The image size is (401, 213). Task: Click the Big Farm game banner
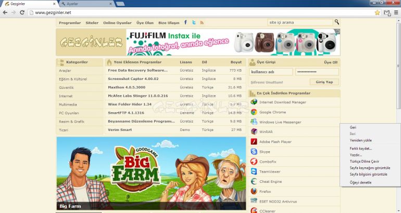pyautogui.click(x=151, y=173)
